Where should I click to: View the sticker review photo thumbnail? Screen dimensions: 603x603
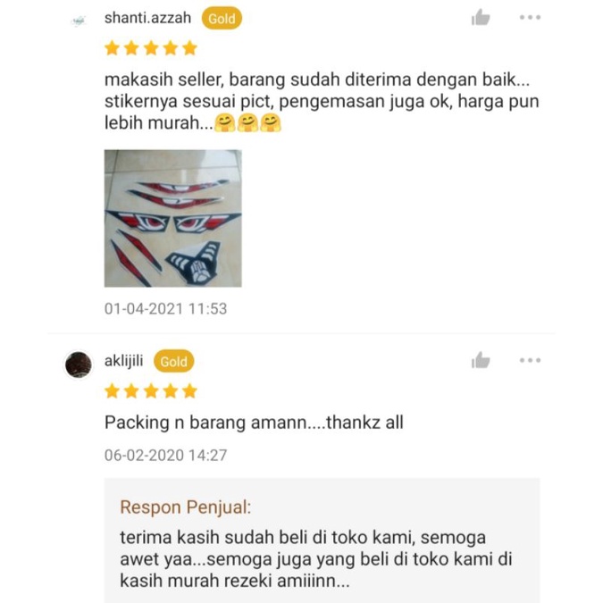click(x=173, y=219)
